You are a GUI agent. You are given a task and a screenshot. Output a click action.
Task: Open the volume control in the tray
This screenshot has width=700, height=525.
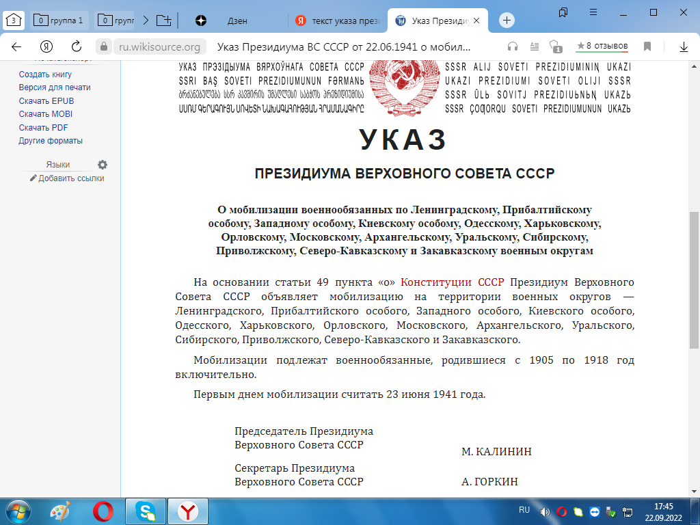(545, 511)
